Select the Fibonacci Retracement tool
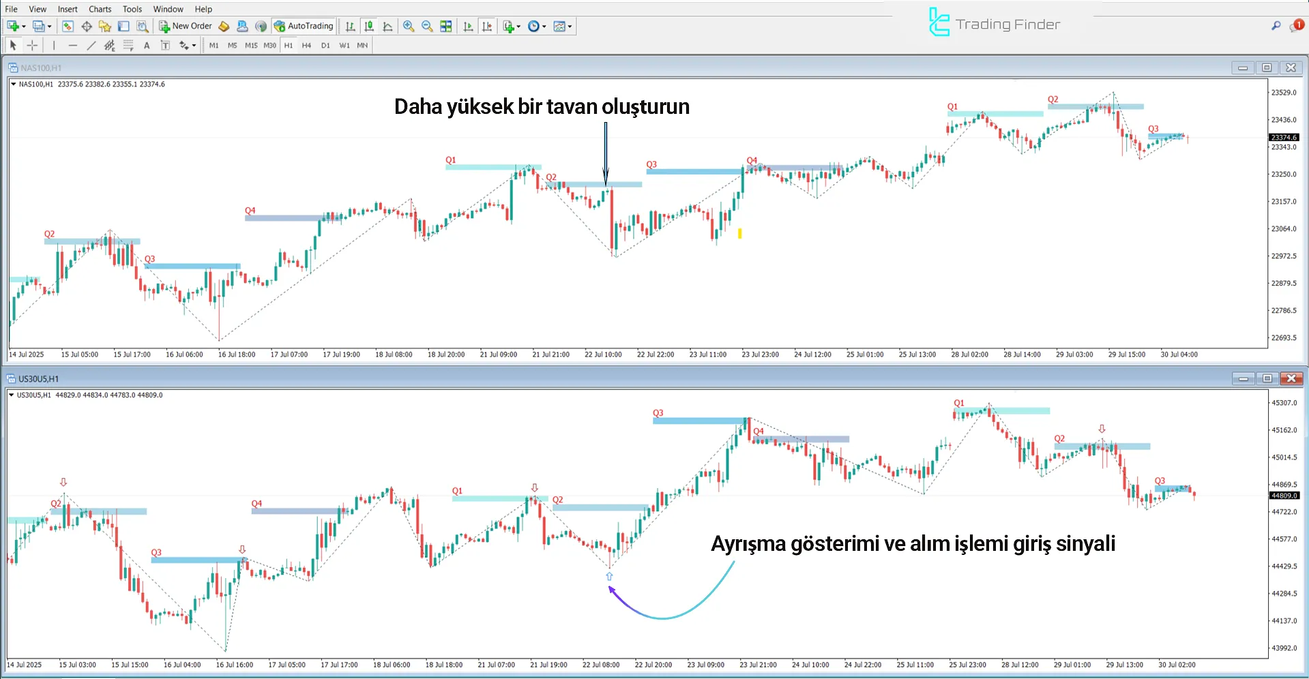The height and width of the screenshot is (679, 1309). click(127, 45)
